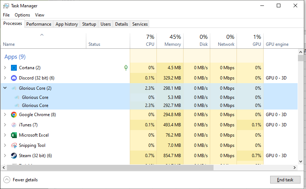Click the horizontal scrollbar left arrow
The image size is (306, 189).
point(4,167)
